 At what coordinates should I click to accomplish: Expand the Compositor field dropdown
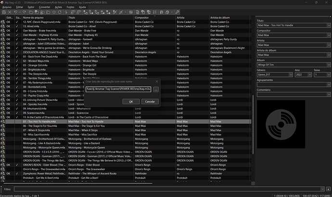pos(329,35)
